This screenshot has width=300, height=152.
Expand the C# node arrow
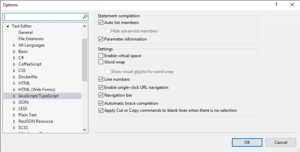click(x=14, y=58)
